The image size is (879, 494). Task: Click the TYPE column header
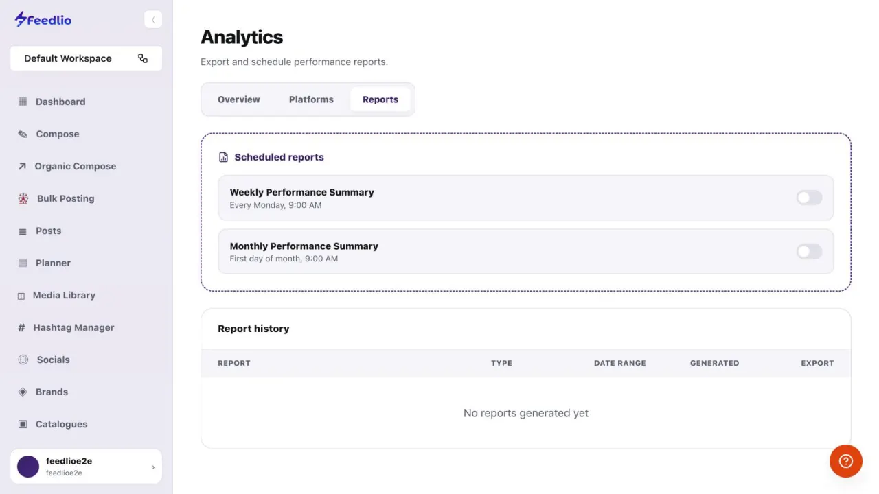(x=501, y=363)
